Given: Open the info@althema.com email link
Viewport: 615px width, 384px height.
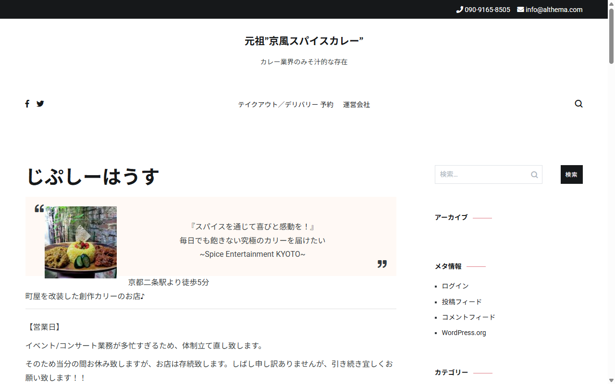Looking at the screenshot, I should coord(554,10).
